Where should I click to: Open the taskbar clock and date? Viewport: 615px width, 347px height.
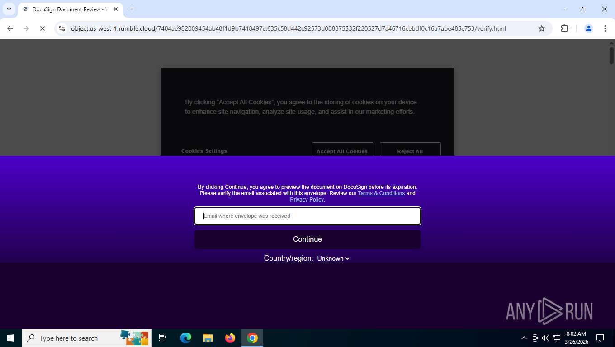point(576,338)
